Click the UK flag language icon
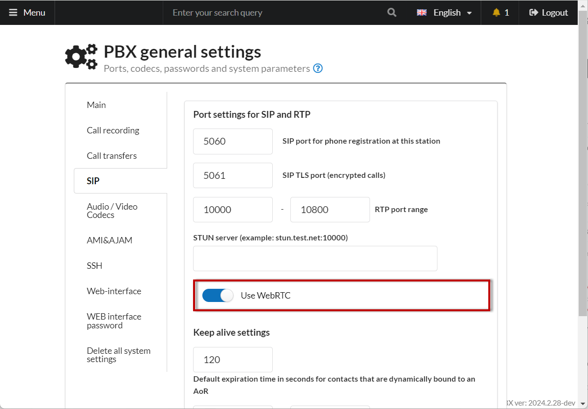The height and width of the screenshot is (409, 588). pyautogui.click(x=422, y=13)
